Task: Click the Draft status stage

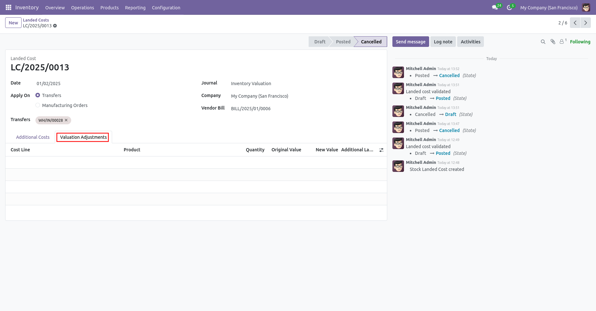Action: pos(320,42)
